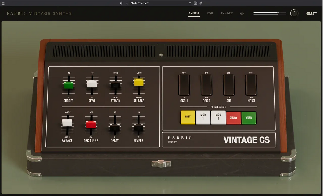Toggle the OSC 2 rocker switch
Screen dimensions: 323x196
[x=206, y=85]
